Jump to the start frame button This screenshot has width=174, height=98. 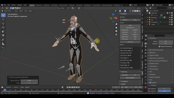click(x=67, y=87)
